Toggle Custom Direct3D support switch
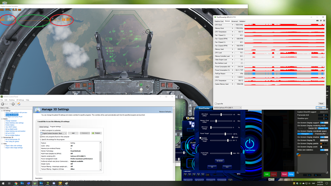The height and width of the screenshot is (186, 331). pos(324,112)
